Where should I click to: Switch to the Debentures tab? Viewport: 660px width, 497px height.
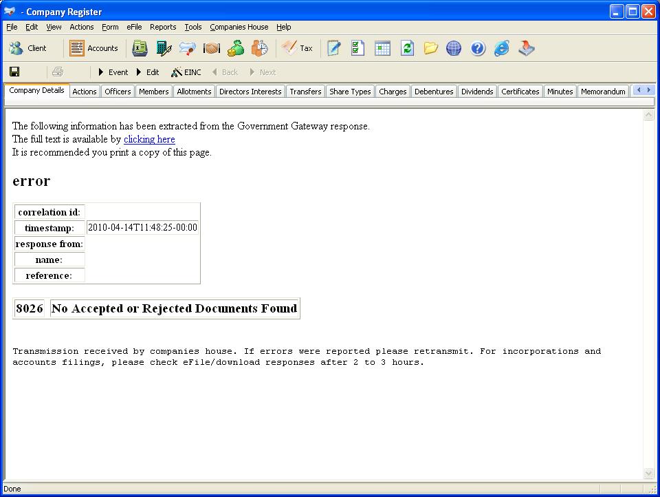[434, 92]
